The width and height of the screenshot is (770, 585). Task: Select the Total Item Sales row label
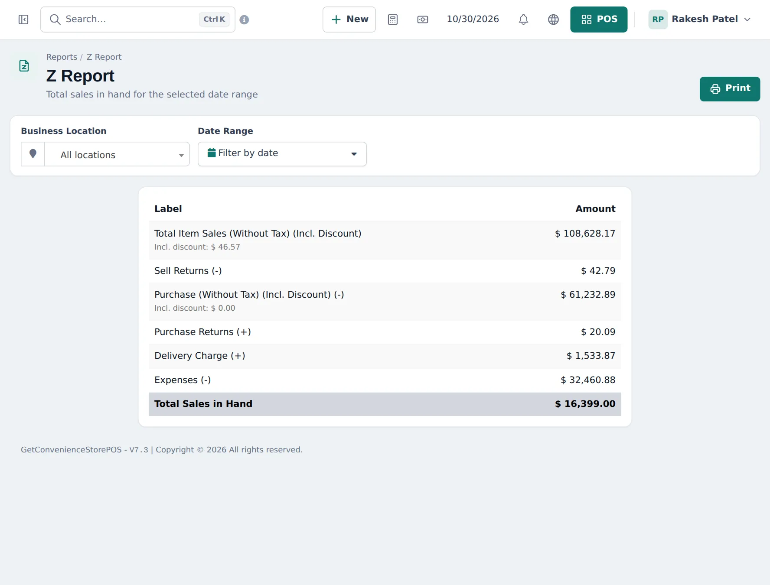click(x=258, y=233)
